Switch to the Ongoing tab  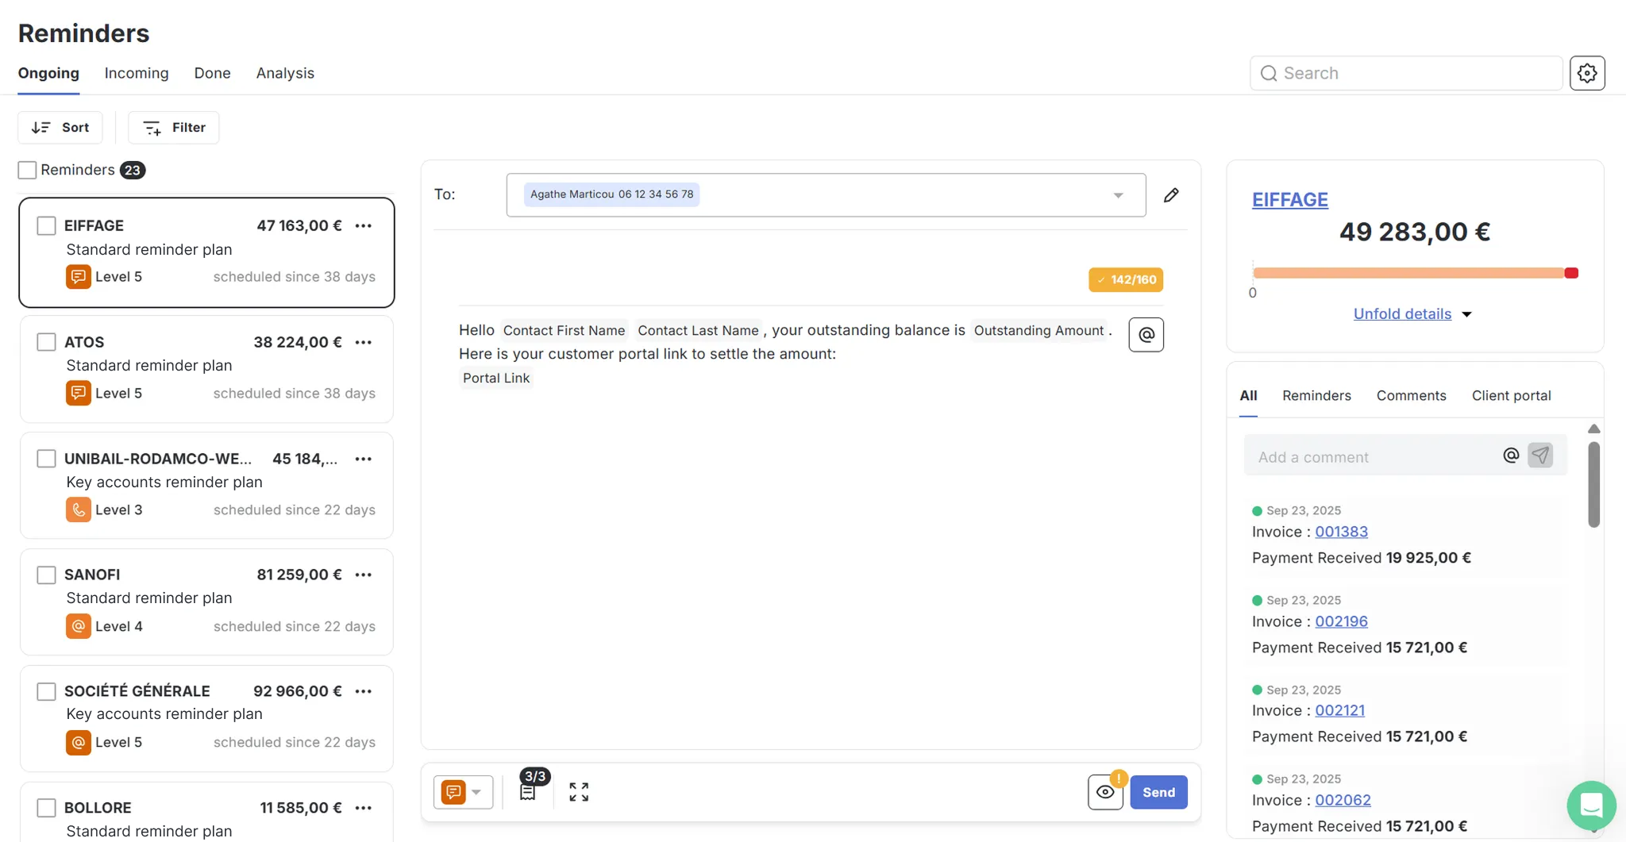tap(48, 73)
